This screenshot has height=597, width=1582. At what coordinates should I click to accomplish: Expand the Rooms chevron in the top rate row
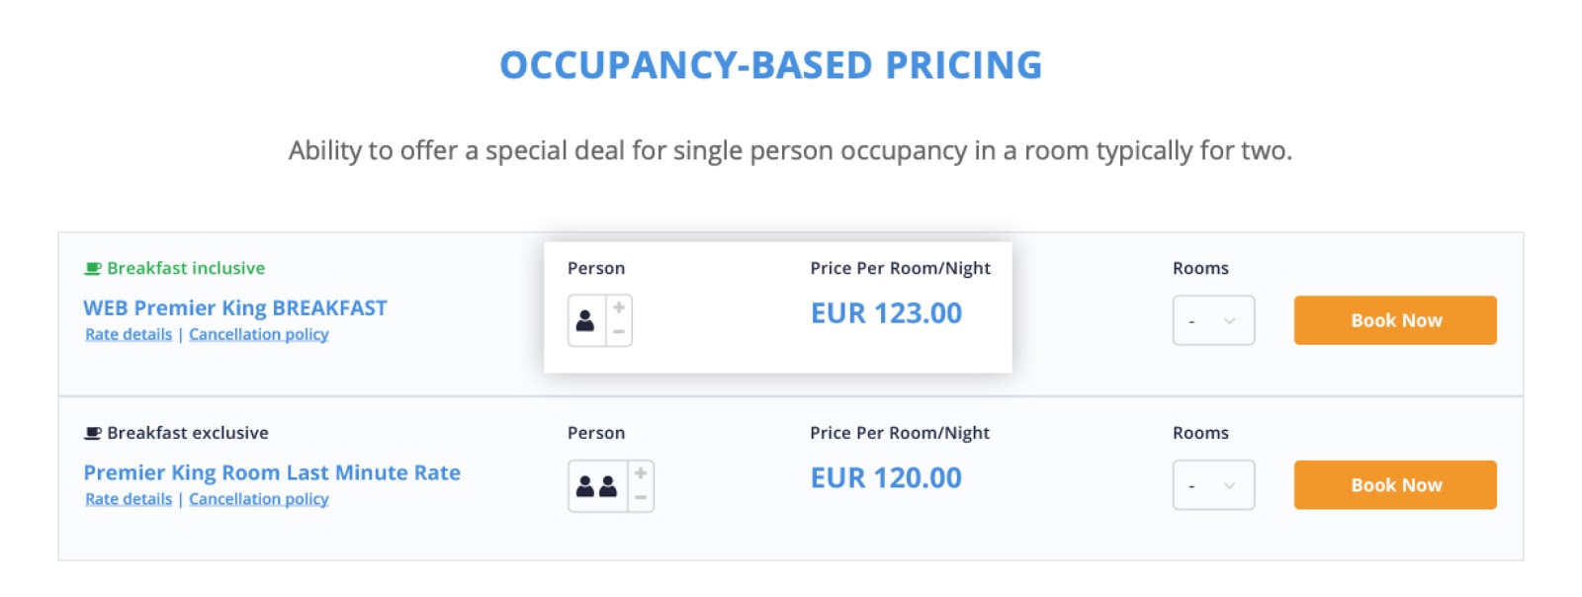click(1231, 320)
